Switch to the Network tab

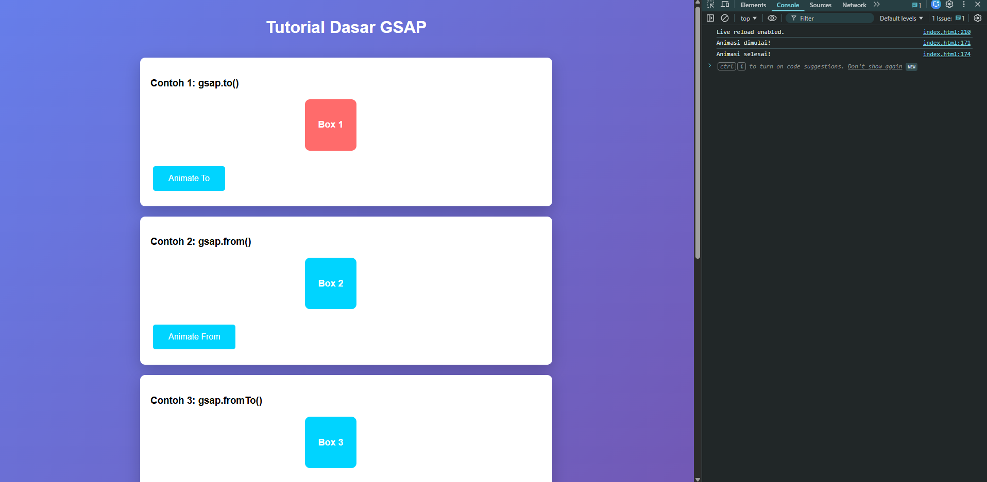(854, 5)
